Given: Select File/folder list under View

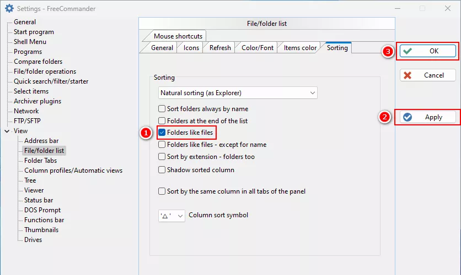Looking at the screenshot, I should point(44,151).
